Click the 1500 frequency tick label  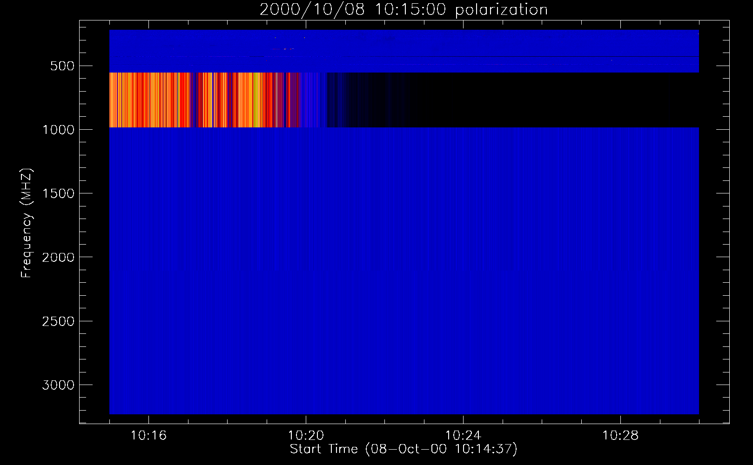[59, 193]
